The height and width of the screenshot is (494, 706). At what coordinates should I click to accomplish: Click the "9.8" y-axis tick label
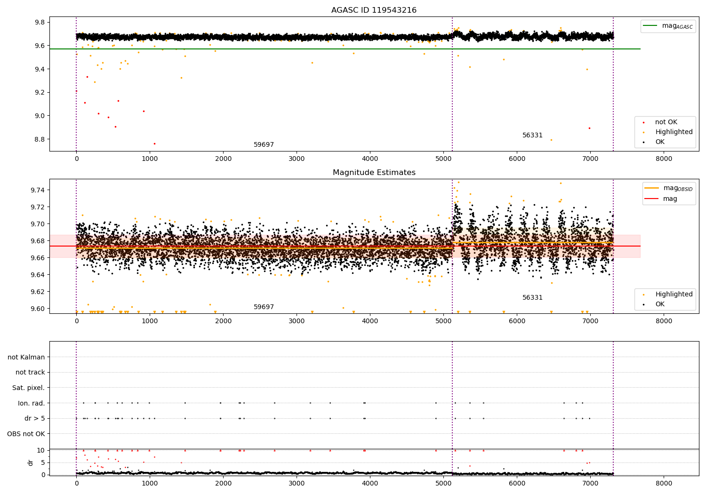coord(40,23)
